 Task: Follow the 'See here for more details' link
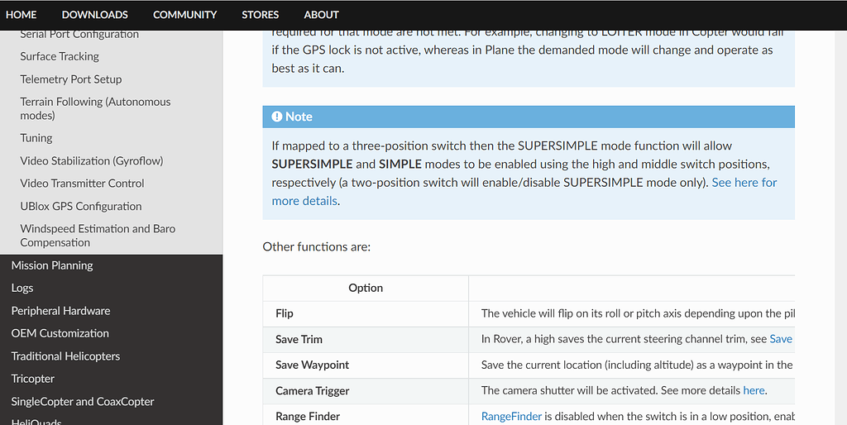click(x=744, y=183)
